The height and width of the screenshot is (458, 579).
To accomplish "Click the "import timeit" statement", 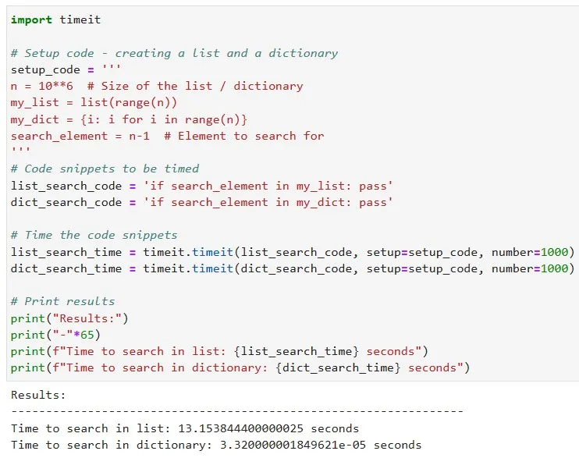I will pos(55,20).
